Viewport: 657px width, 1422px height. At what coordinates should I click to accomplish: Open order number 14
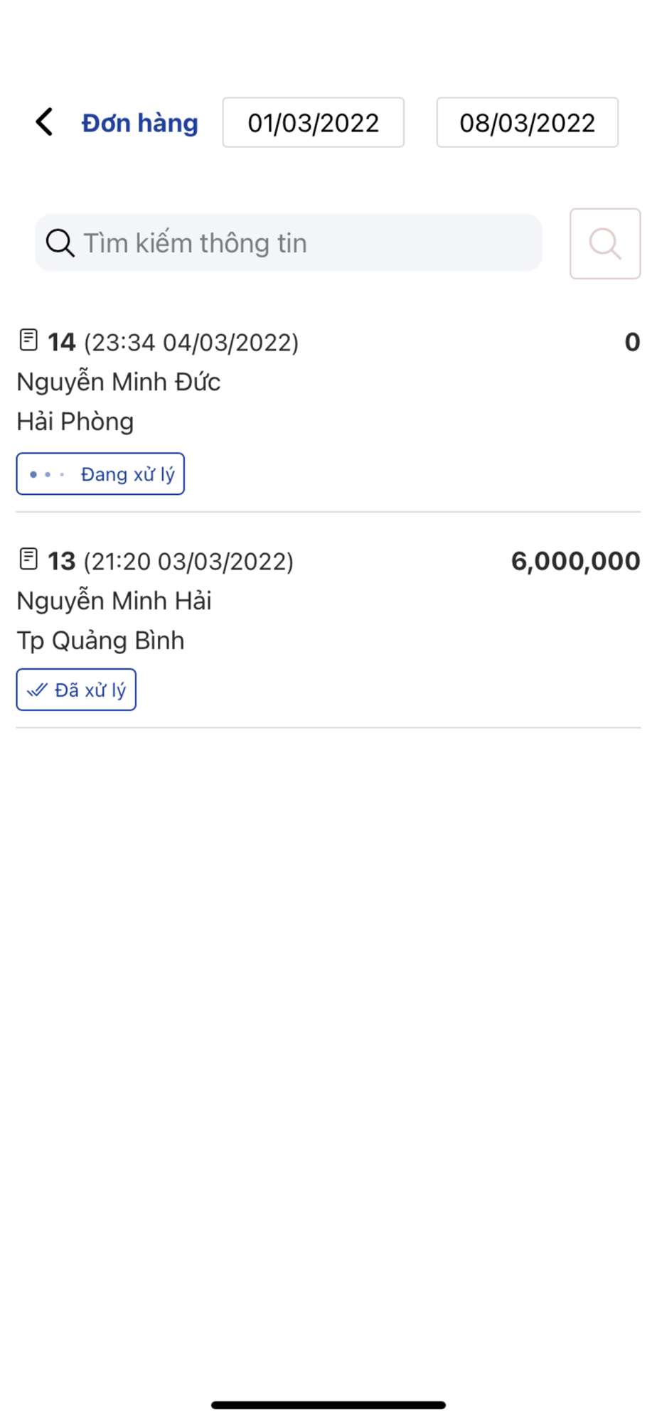(x=62, y=342)
